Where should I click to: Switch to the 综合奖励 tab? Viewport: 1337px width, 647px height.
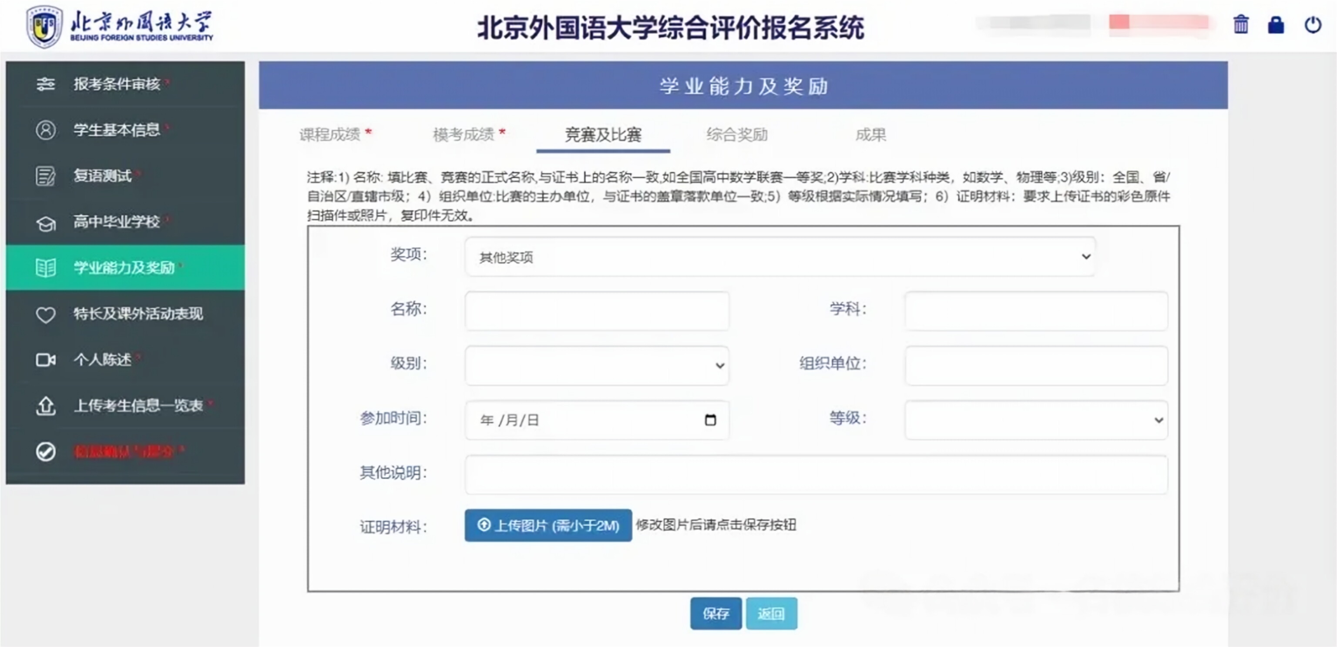[x=737, y=134]
